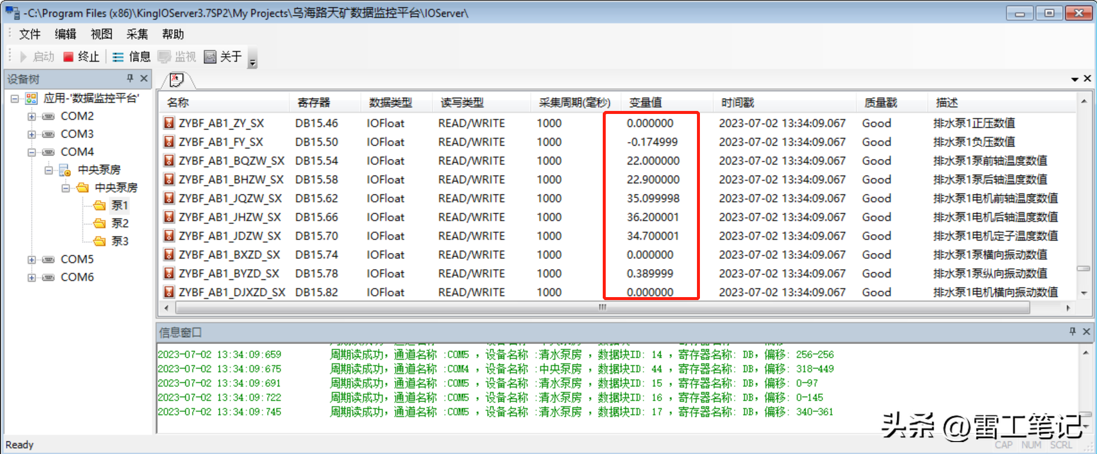Expand the COM2 tree node
This screenshot has height=454, width=1097.
click(32, 116)
